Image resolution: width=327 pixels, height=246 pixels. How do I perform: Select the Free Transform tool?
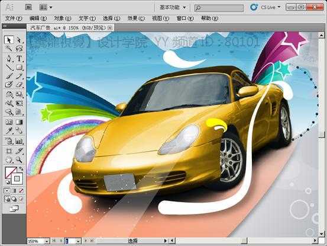[19, 103]
